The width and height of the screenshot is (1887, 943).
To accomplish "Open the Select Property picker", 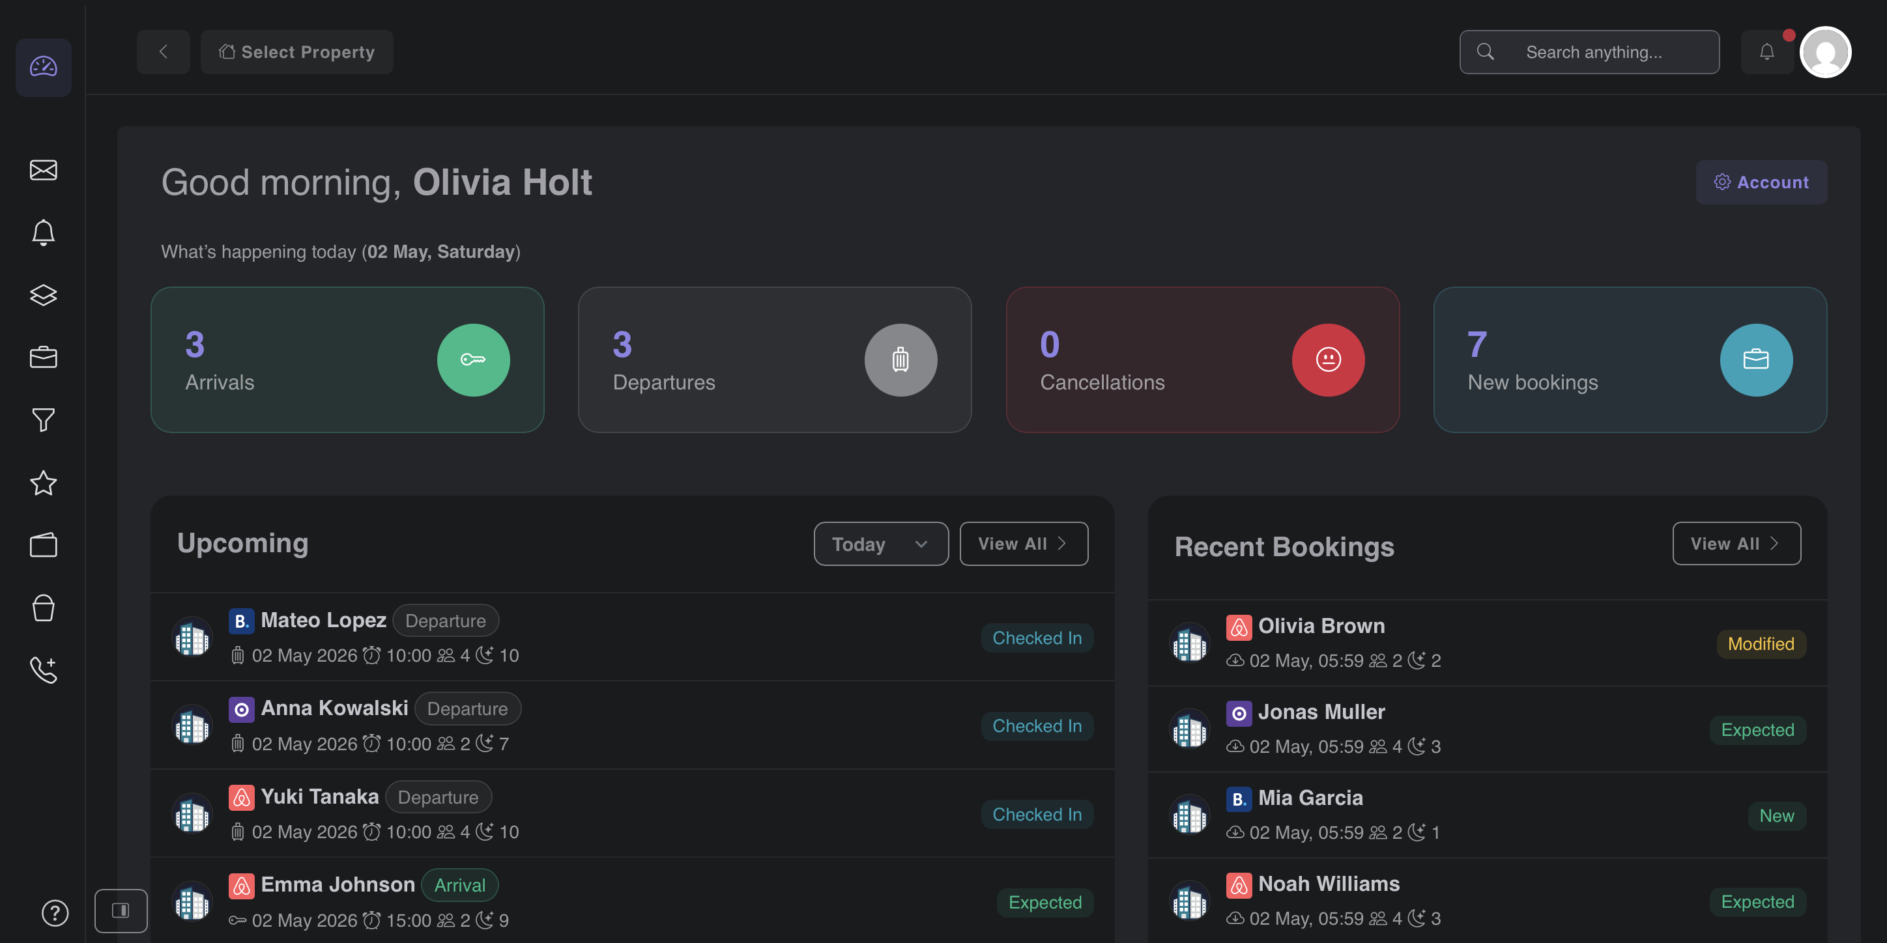I will [x=296, y=52].
